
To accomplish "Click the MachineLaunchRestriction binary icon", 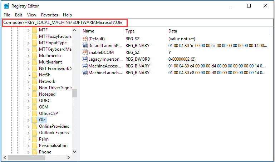I will pyautogui.click(x=85, y=72).
